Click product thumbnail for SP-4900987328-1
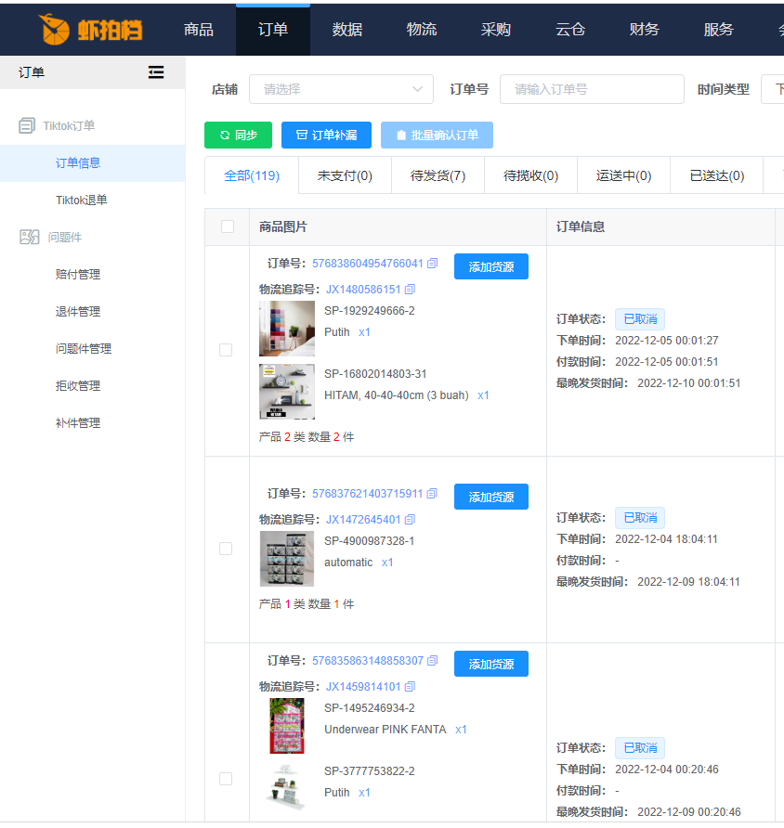Image resolution: width=784 pixels, height=828 pixels. [x=287, y=559]
